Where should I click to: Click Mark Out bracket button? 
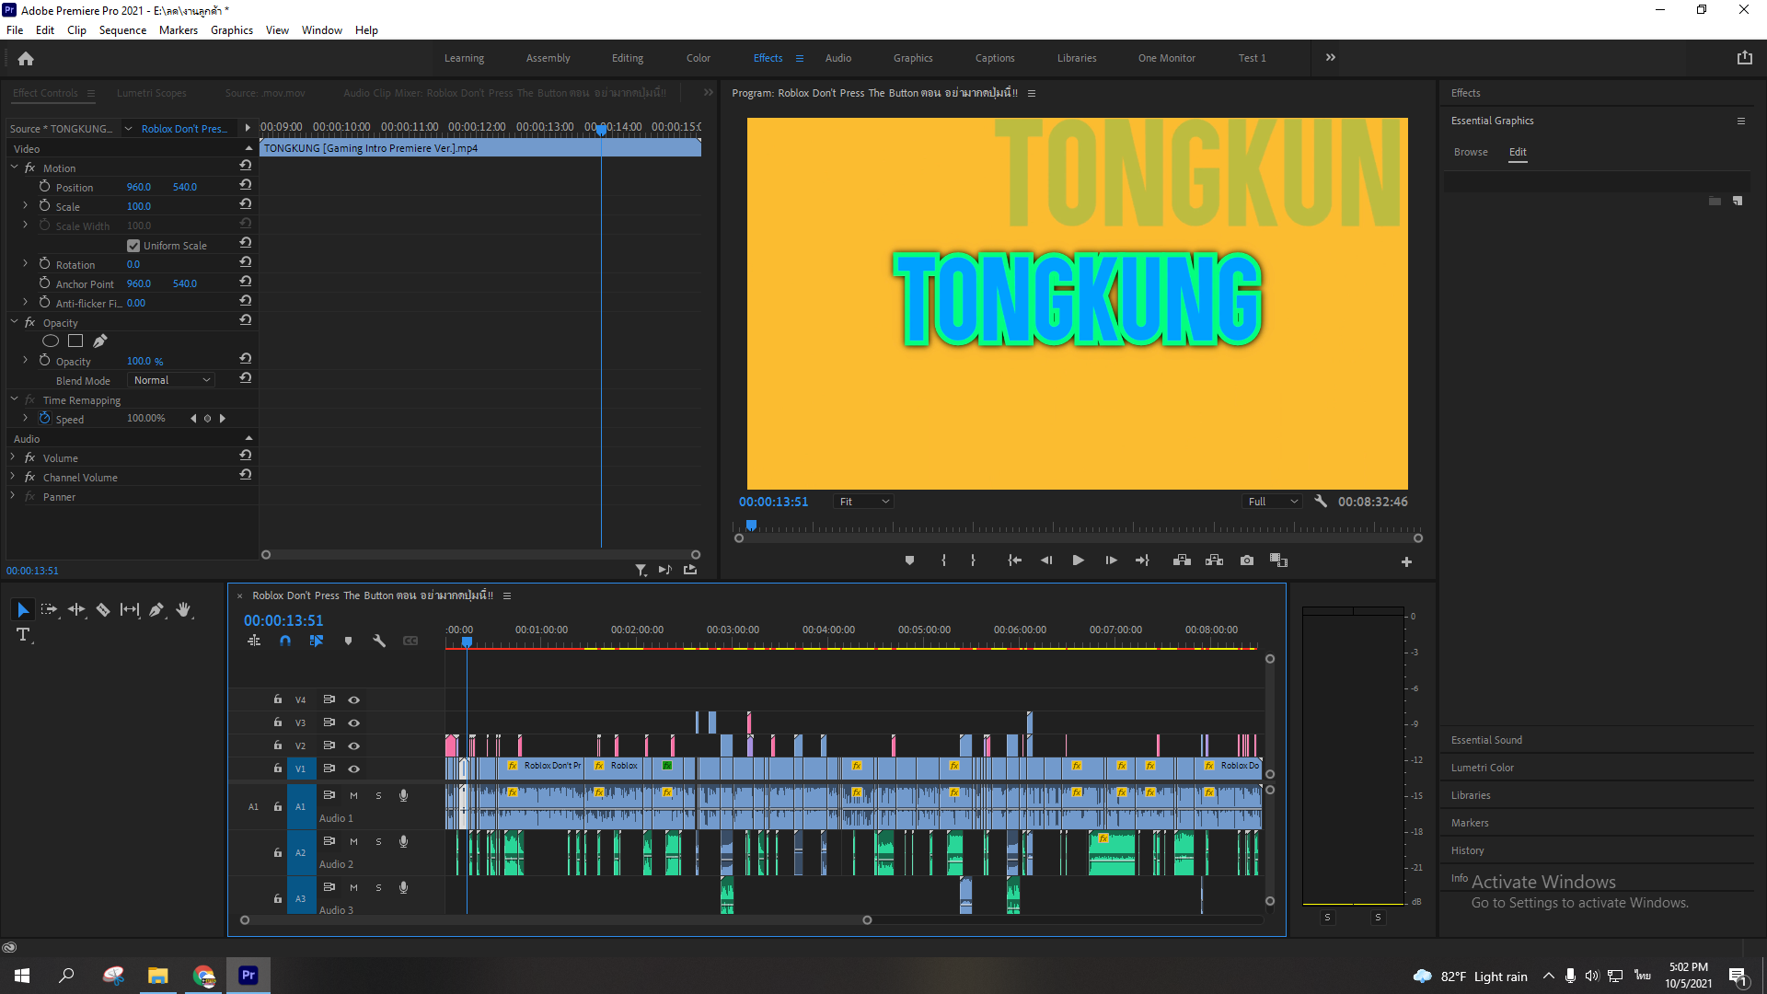coord(973,561)
